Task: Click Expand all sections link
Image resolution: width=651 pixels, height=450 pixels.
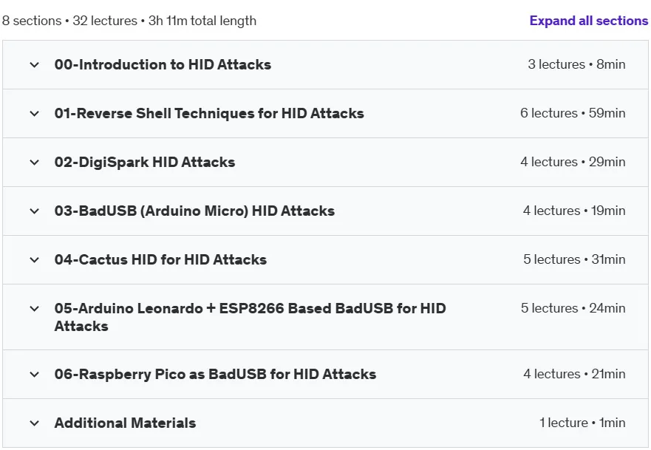Action: 589,21
